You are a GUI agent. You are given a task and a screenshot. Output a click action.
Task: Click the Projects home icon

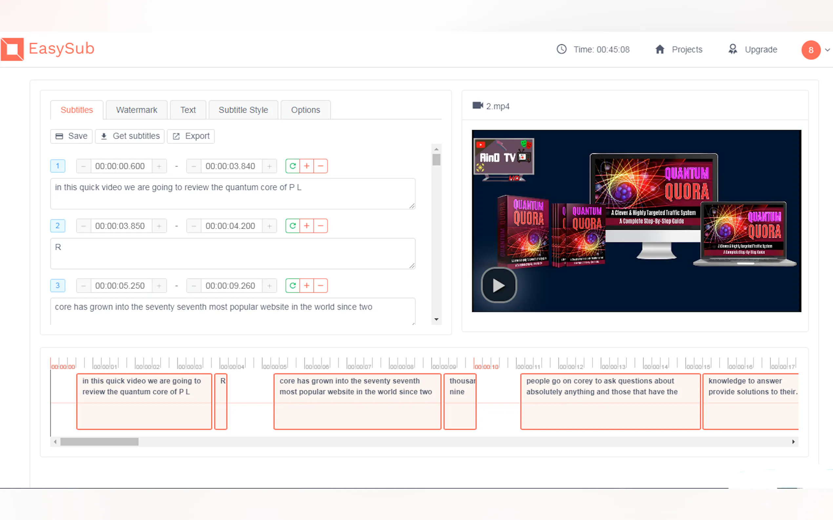660,49
